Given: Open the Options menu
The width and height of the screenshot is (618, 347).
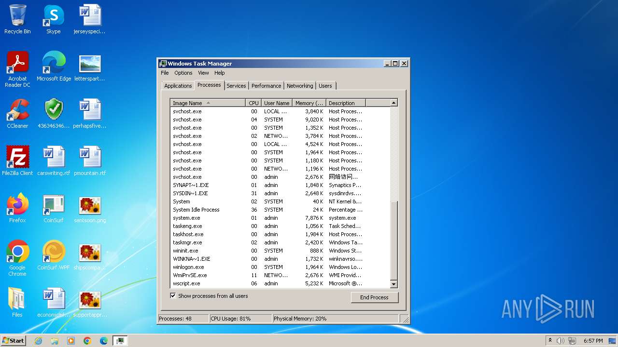Looking at the screenshot, I should (183, 73).
